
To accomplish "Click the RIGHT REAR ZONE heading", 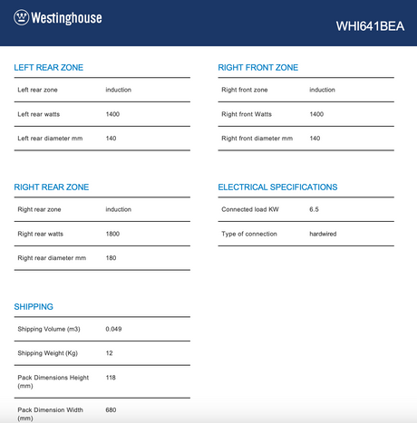I will tap(52, 187).
